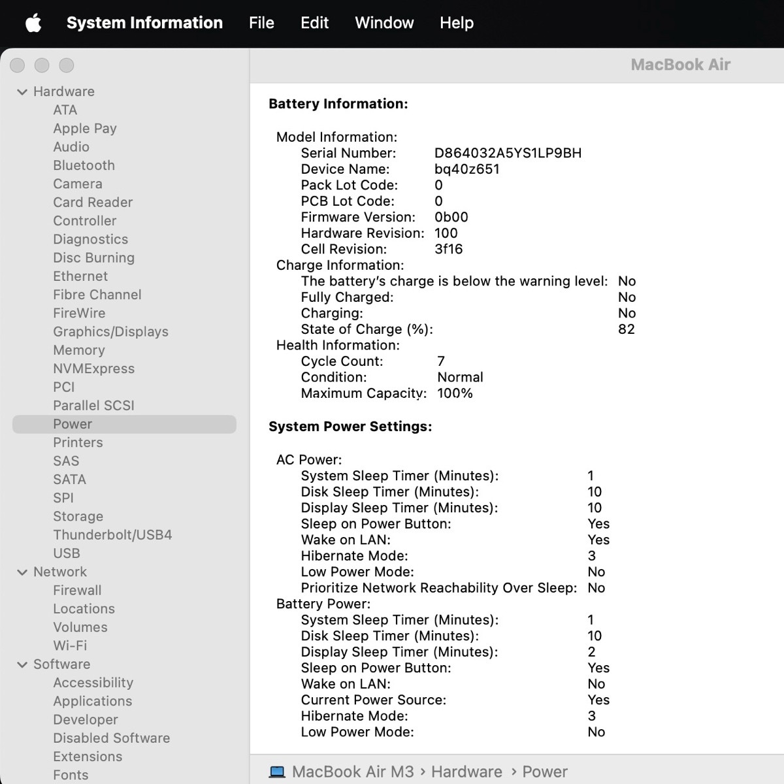The height and width of the screenshot is (784, 784).
Task: Collapse the Hardware section
Action: pos(22,92)
